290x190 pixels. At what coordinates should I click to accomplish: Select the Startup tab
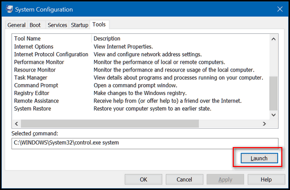(80, 25)
